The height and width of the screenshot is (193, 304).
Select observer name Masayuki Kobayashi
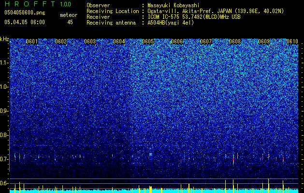[174, 5]
